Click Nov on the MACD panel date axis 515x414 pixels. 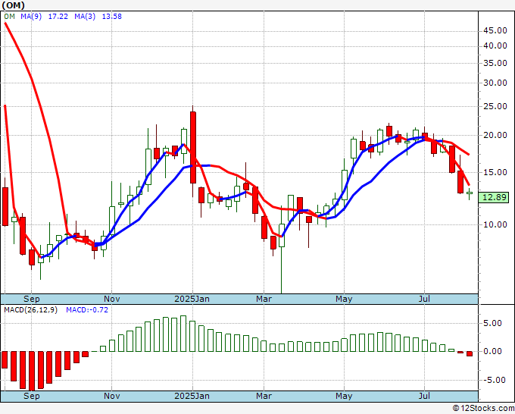coord(111,396)
